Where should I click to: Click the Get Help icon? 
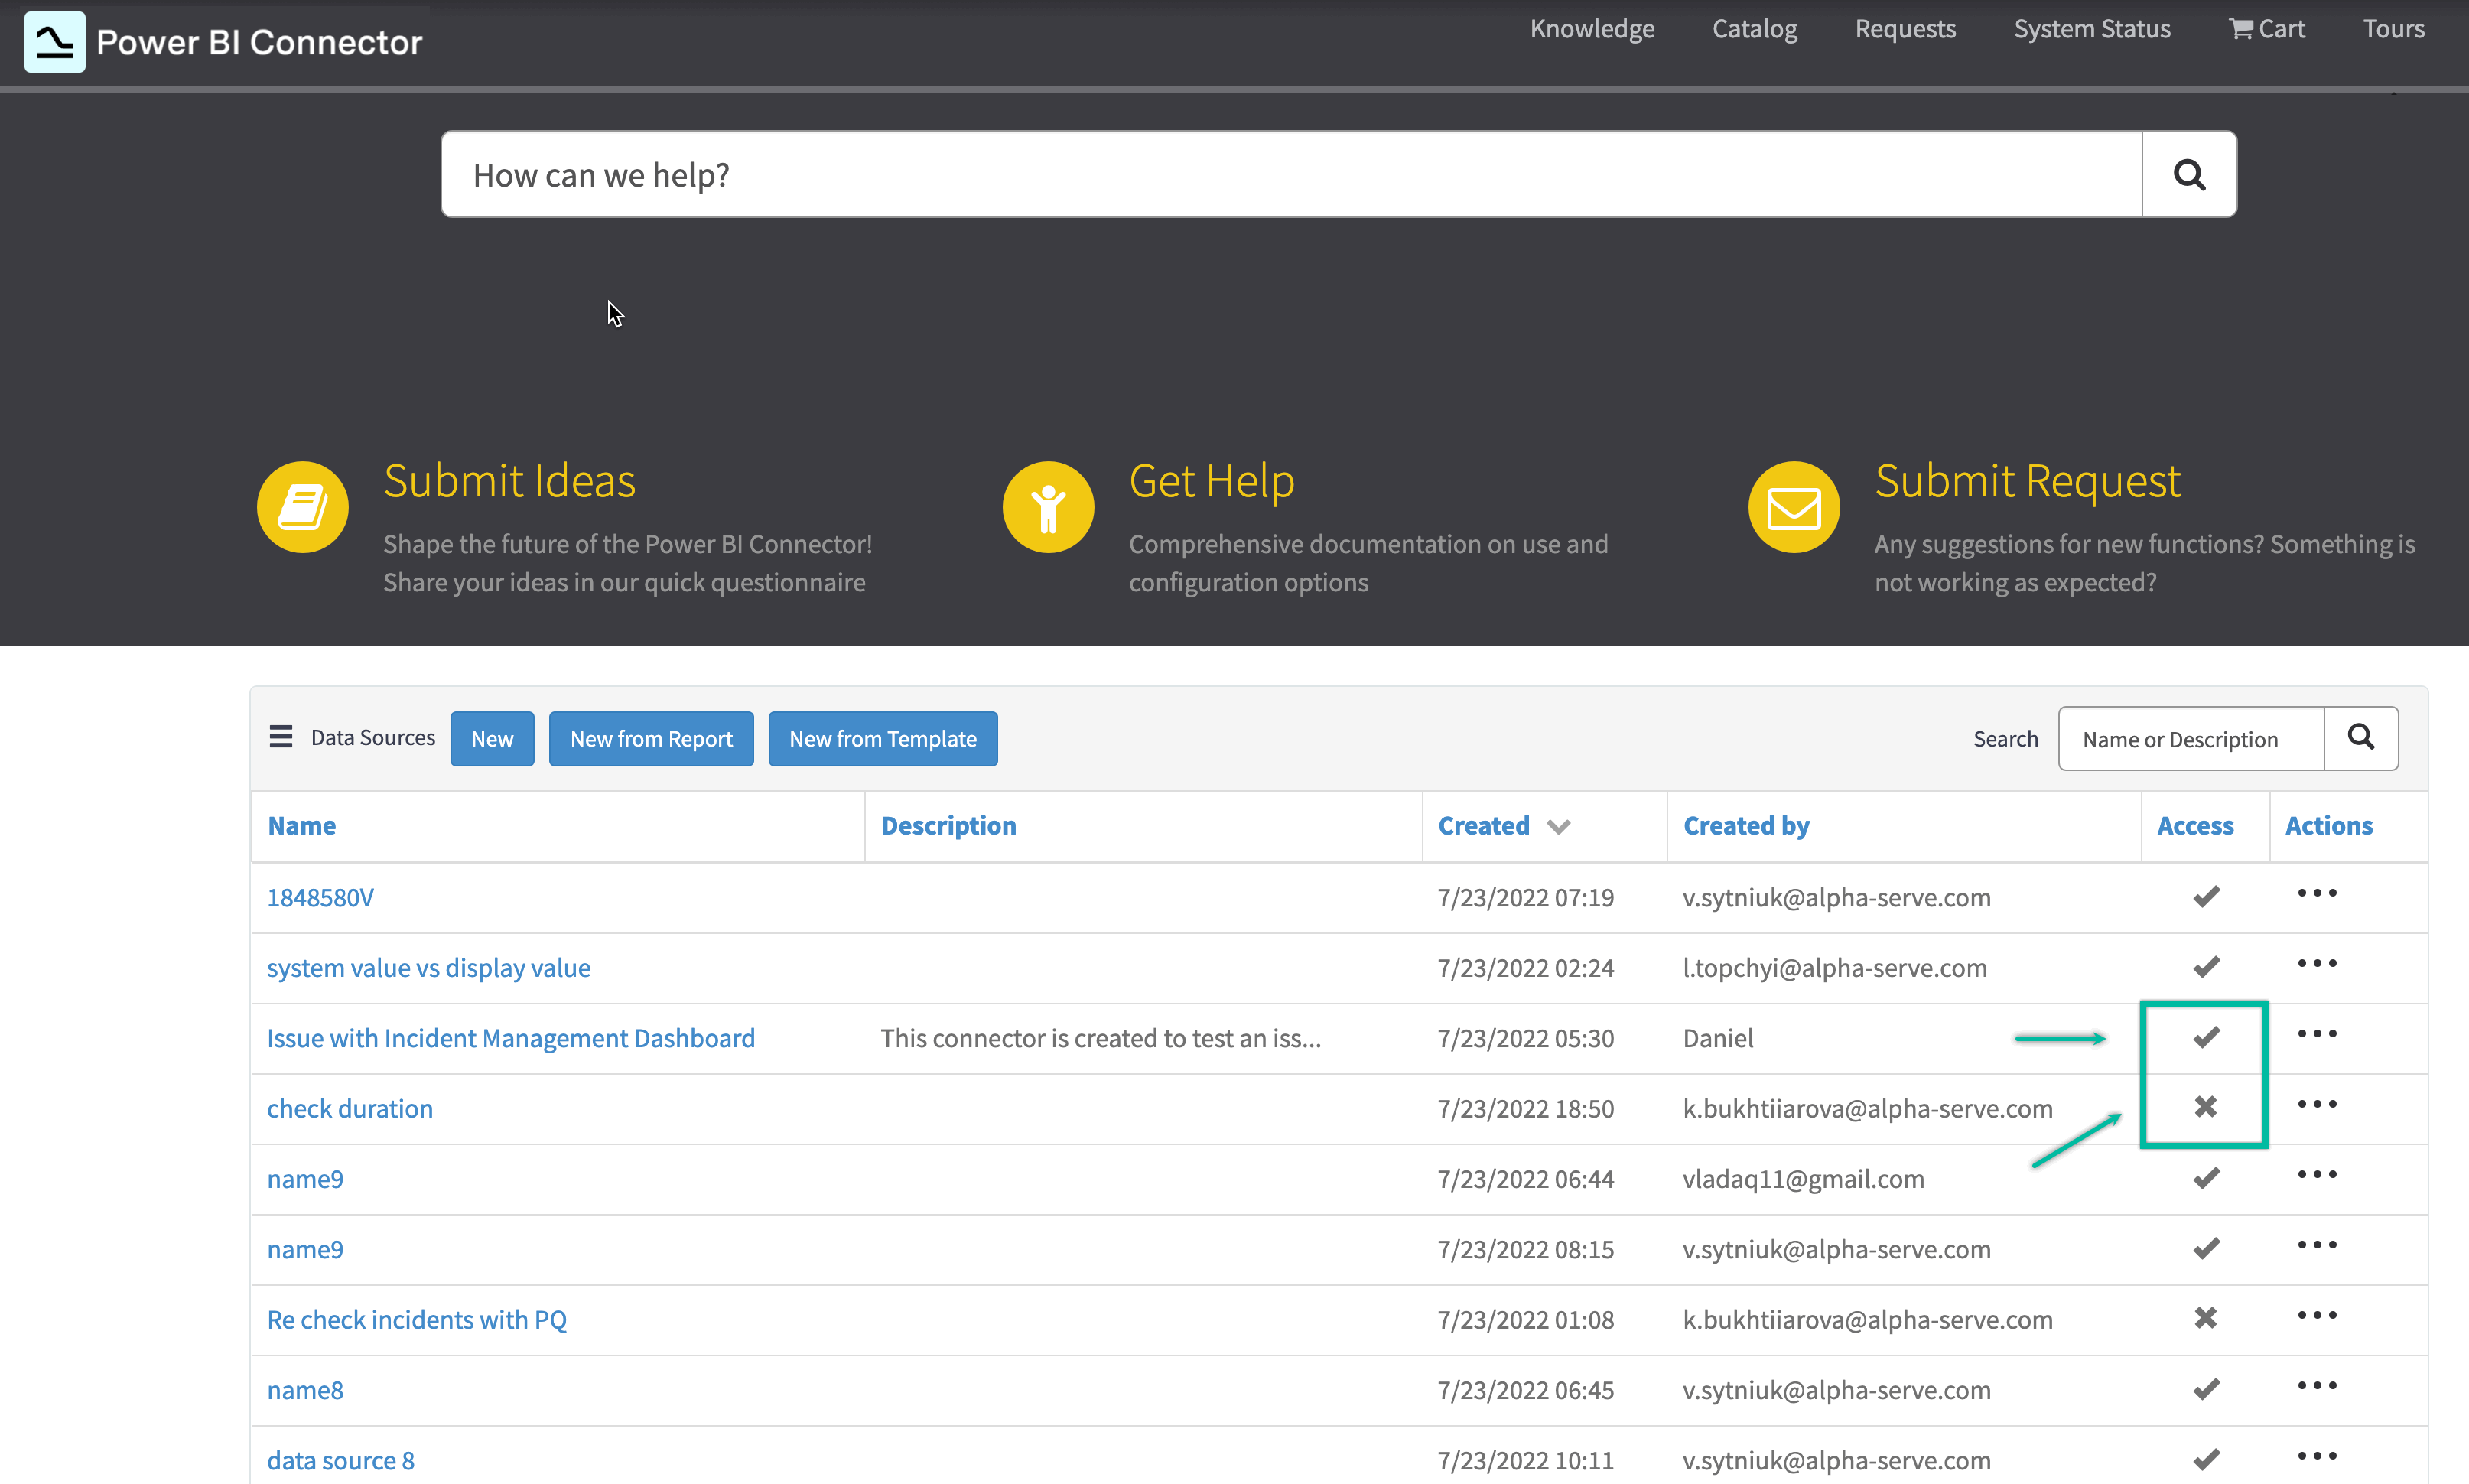click(x=1048, y=506)
